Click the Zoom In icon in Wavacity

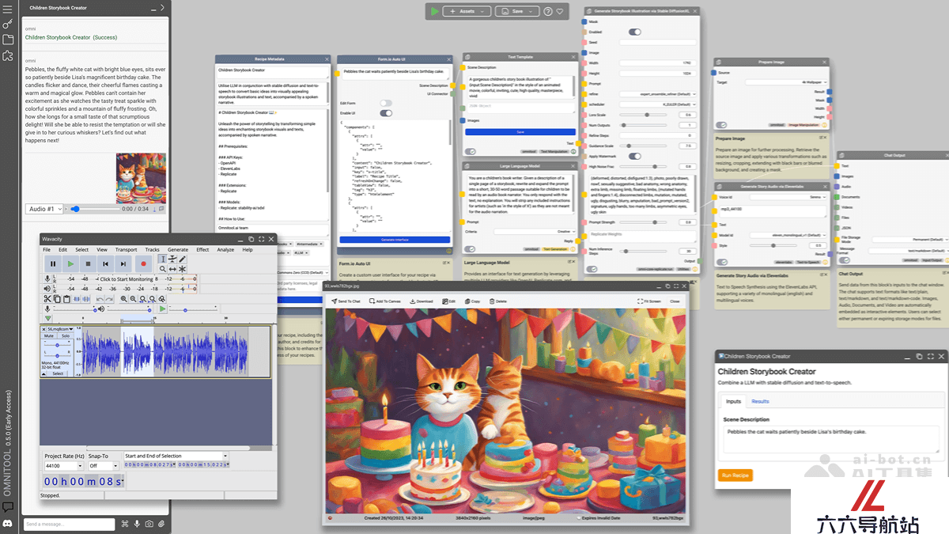tap(124, 299)
